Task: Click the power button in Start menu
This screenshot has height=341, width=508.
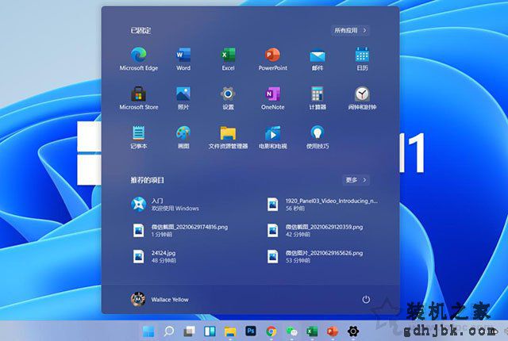Action: 366,299
